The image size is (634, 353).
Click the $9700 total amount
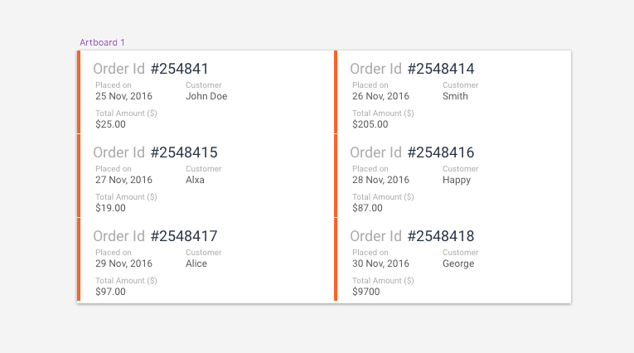click(x=366, y=292)
